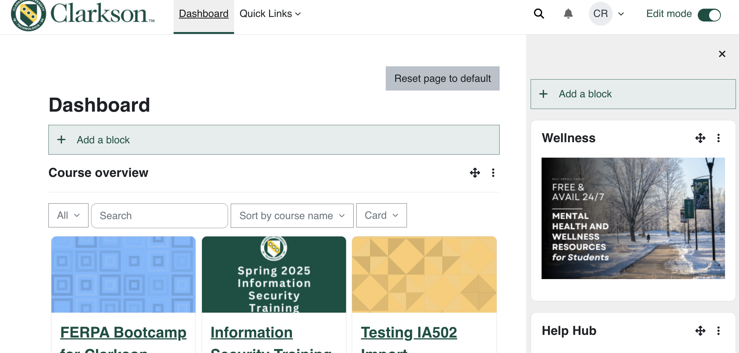Click the course Search input field

tap(159, 215)
